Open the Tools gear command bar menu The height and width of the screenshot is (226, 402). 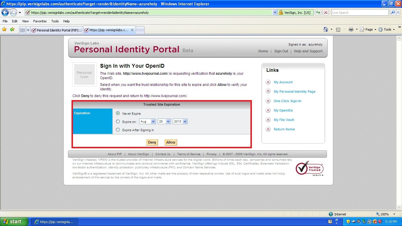pos(386,29)
